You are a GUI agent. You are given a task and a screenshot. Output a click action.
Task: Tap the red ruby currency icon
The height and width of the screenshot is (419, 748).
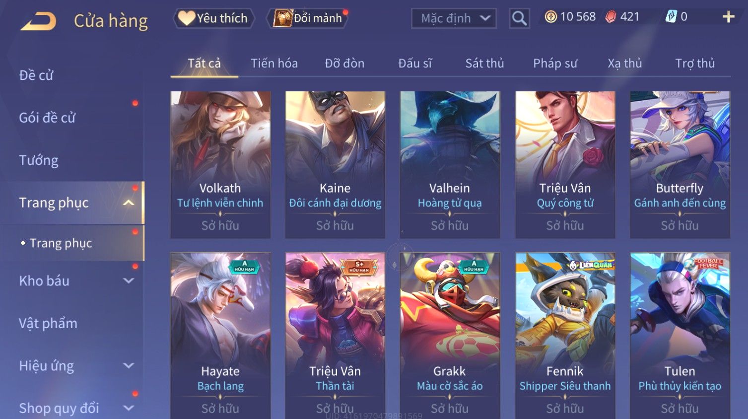click(611, 17)
